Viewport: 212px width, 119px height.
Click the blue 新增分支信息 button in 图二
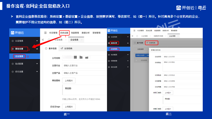click(140, 55)
